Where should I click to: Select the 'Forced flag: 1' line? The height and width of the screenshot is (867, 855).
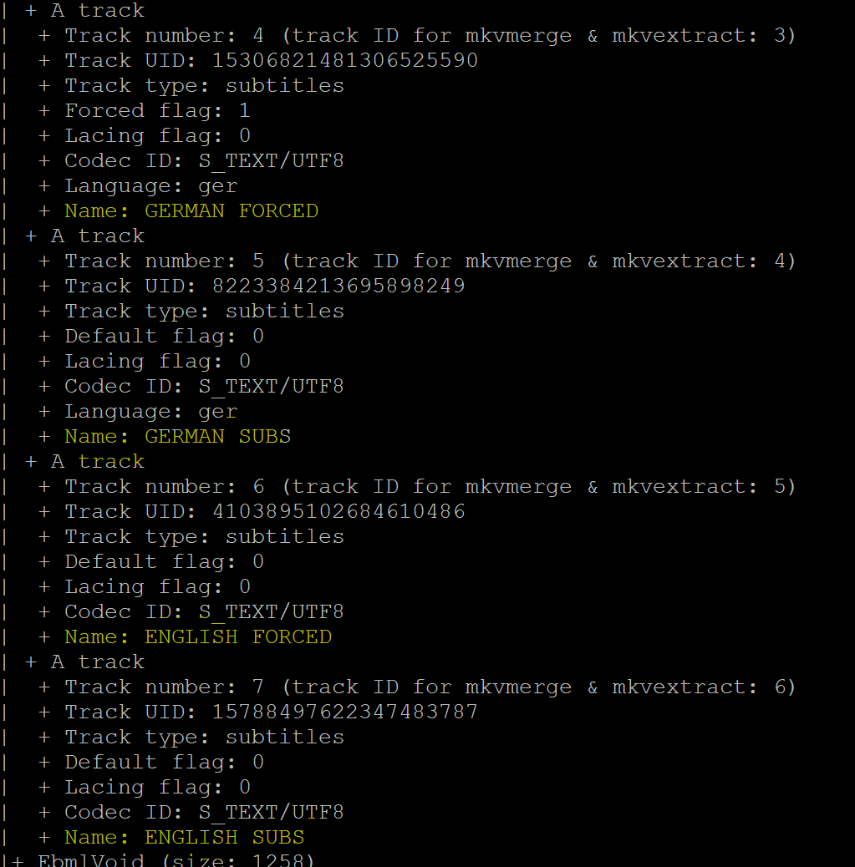[157, 110]
